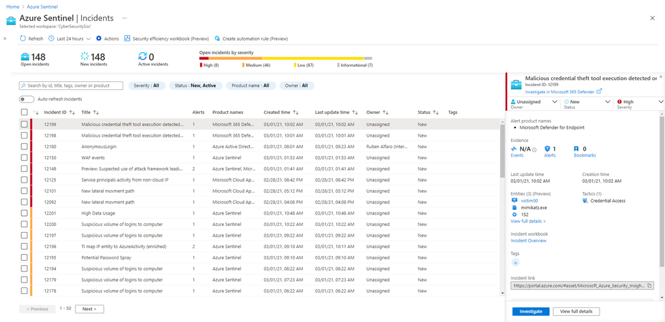Click the High (8) severity legend
Viewport: 665px width, 322px height.
(x=210, y=65)
